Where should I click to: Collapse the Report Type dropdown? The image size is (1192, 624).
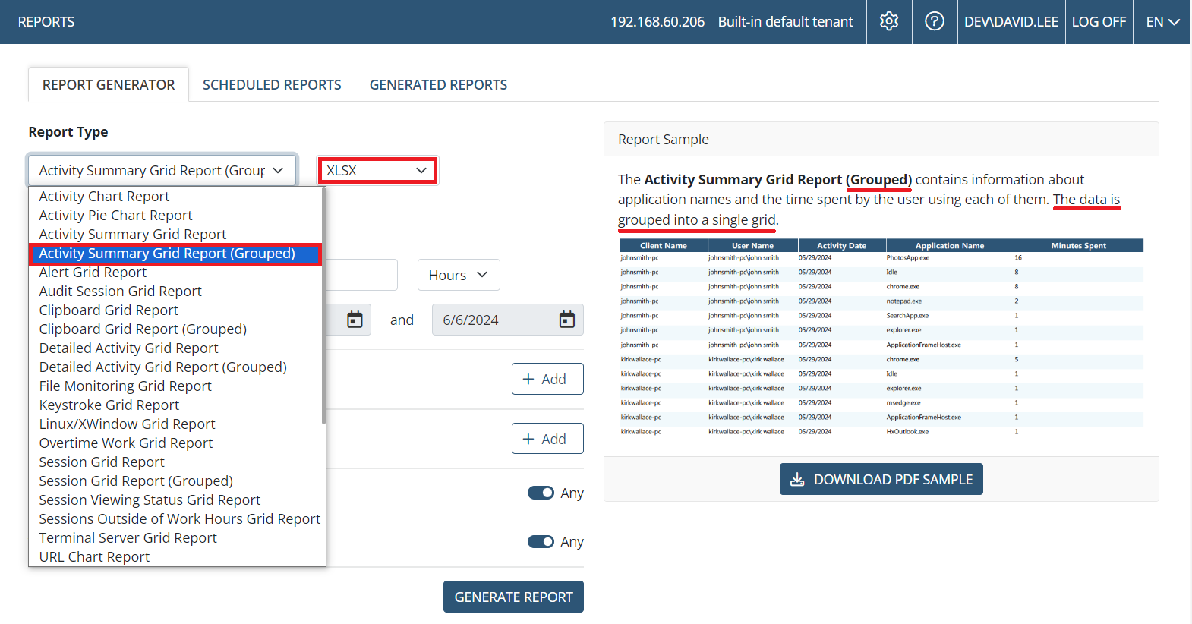click(x=162, y=171)
